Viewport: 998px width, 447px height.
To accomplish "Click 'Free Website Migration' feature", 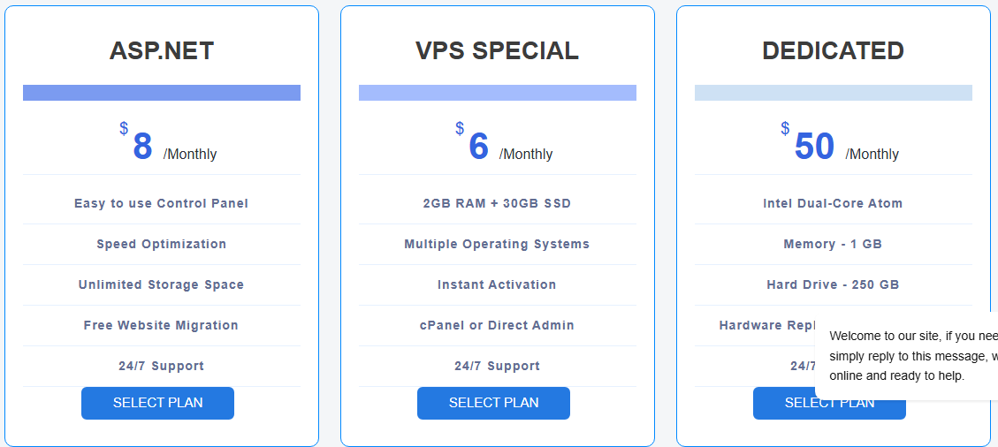I will coord(162,325).
